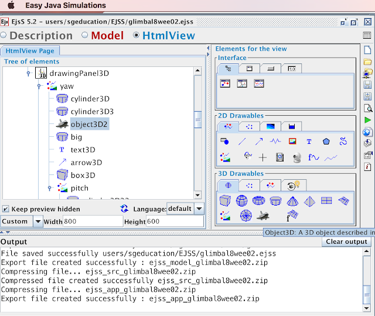The image size is (375, 316).
Task: Select the HtmlView radio button
Action: pos(136,35)
